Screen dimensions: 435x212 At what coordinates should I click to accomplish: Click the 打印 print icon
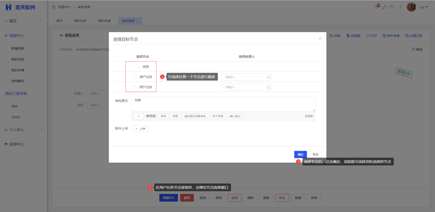tap(371, 36)
